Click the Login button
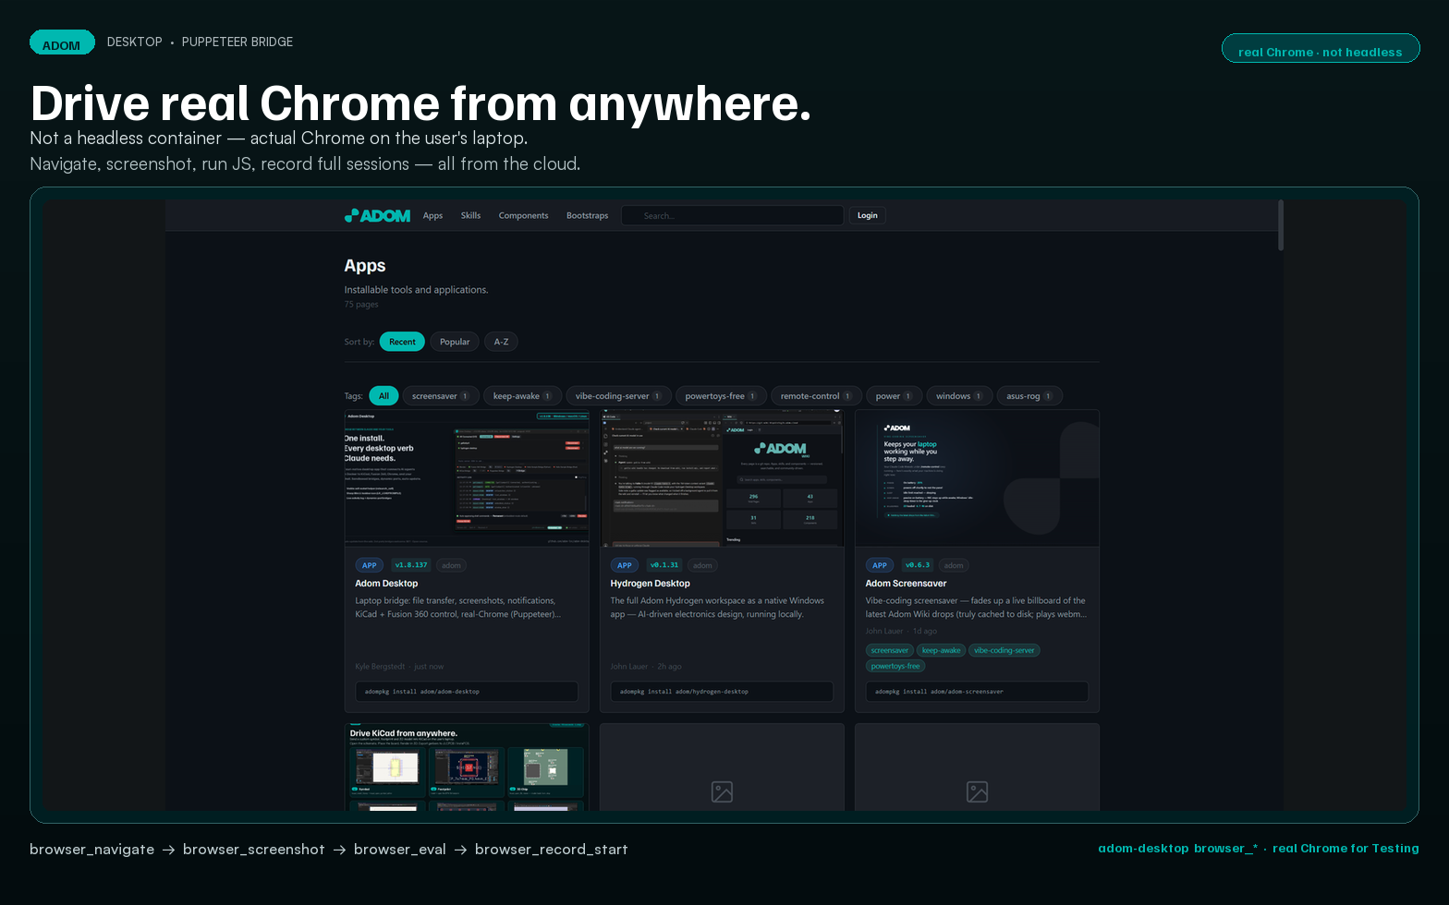Image resolution: width=1449 pixels, height=905 pixels. coord(867,215)
